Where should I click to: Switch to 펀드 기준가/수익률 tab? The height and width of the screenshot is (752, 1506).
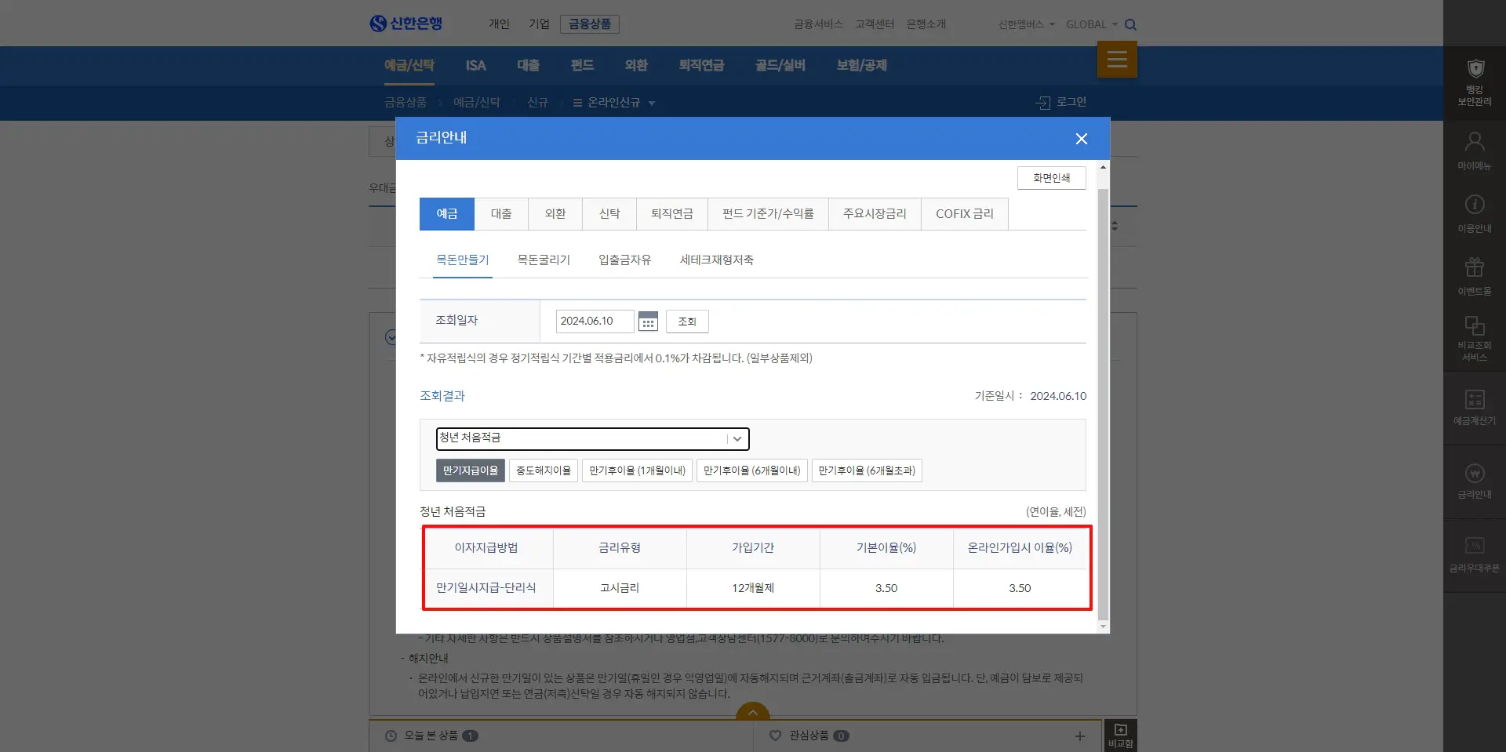(768, 214)
